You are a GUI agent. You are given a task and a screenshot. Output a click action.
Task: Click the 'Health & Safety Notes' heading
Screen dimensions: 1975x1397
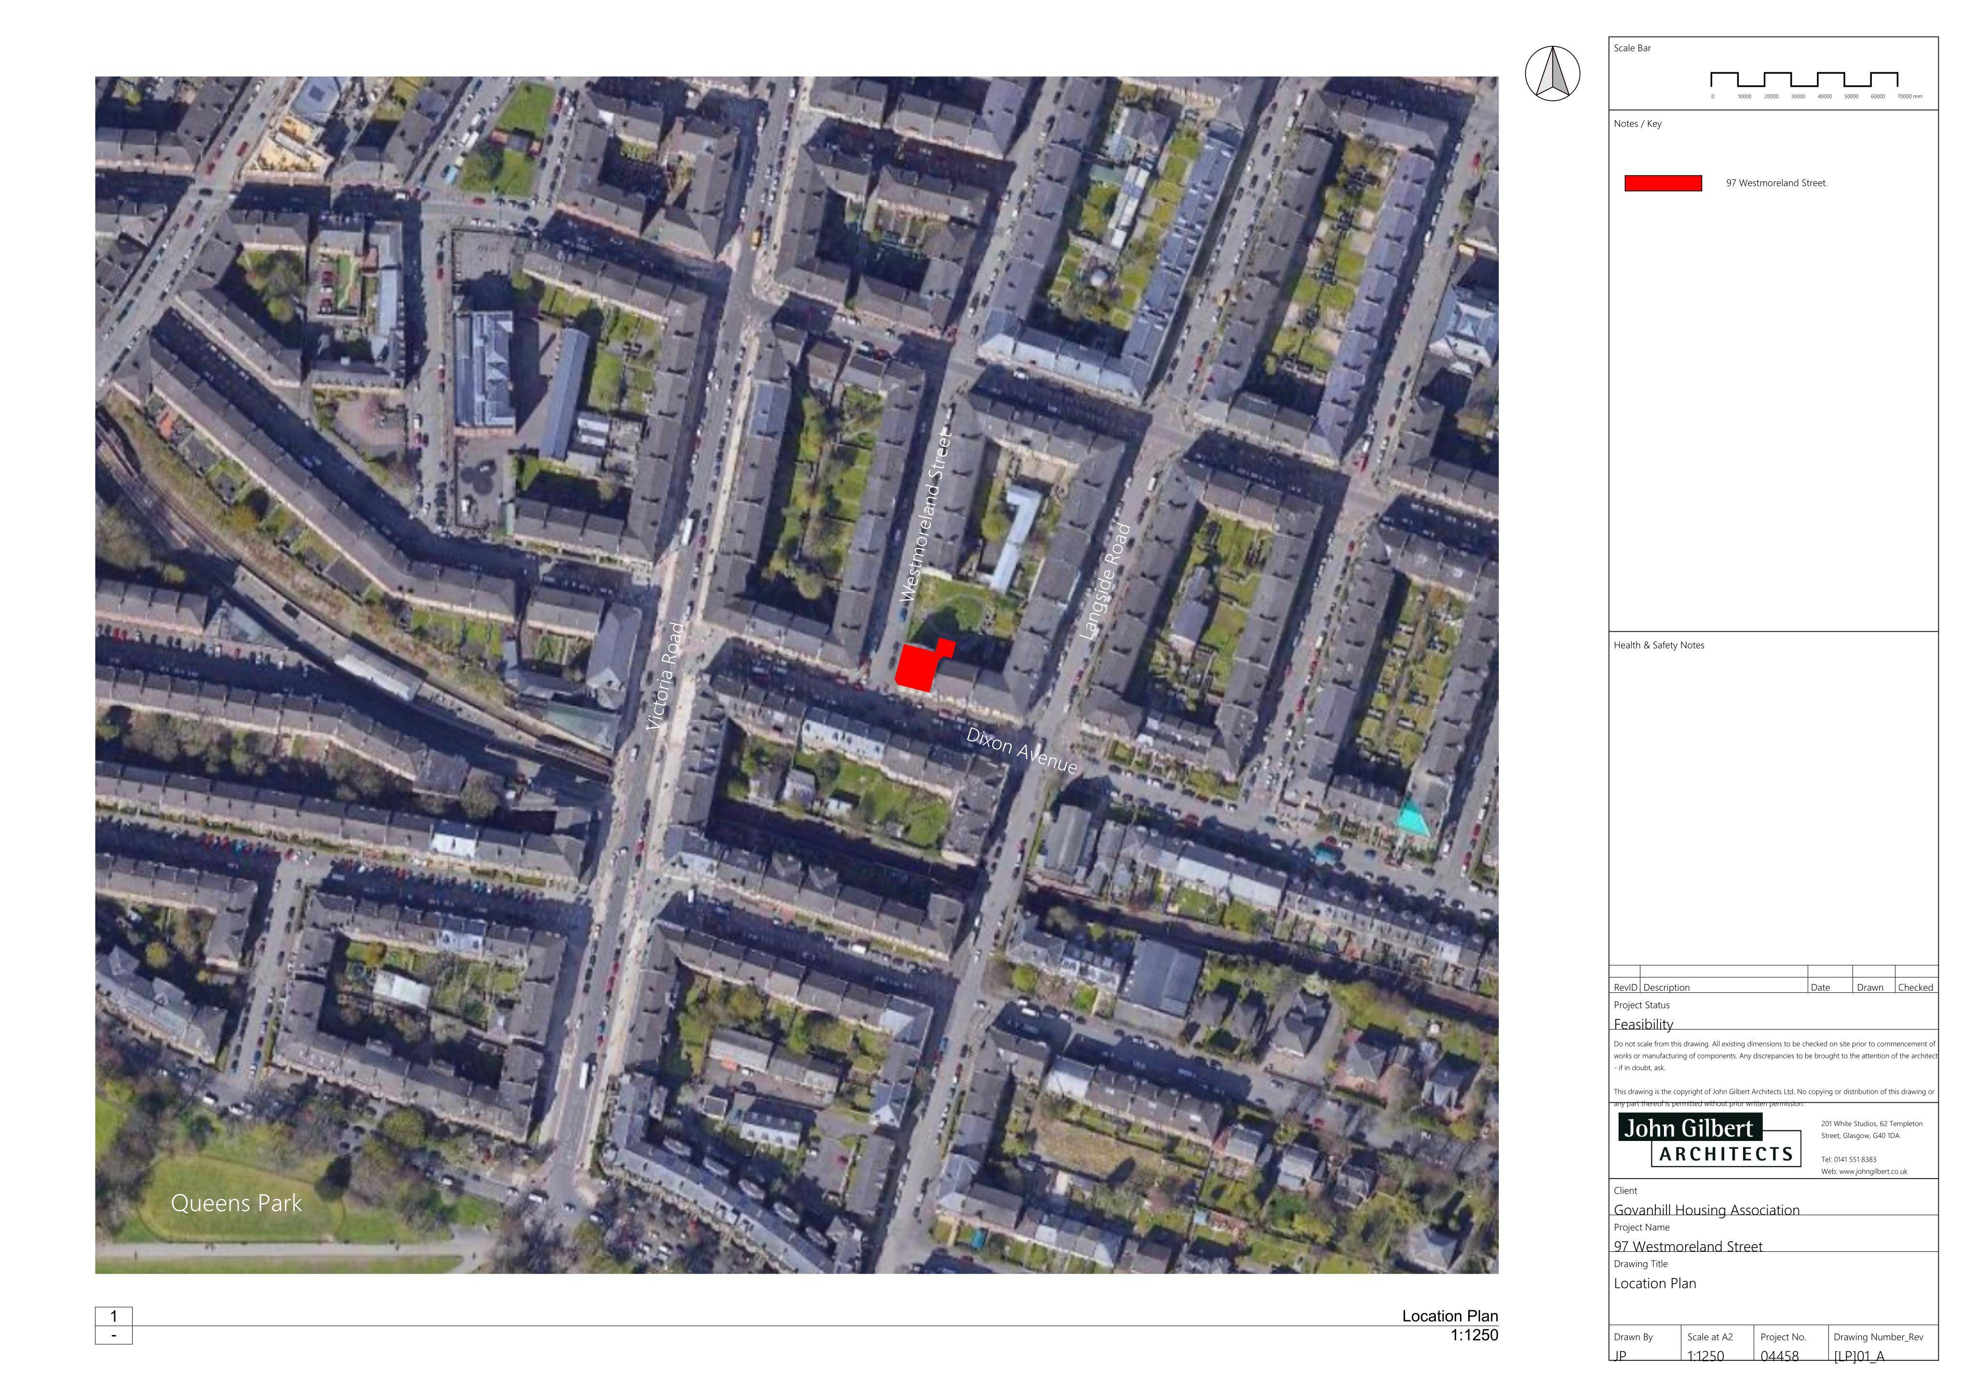1658,645
